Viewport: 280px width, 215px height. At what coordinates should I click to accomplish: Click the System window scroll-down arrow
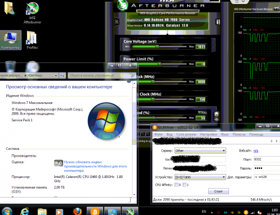coord(134,195)
